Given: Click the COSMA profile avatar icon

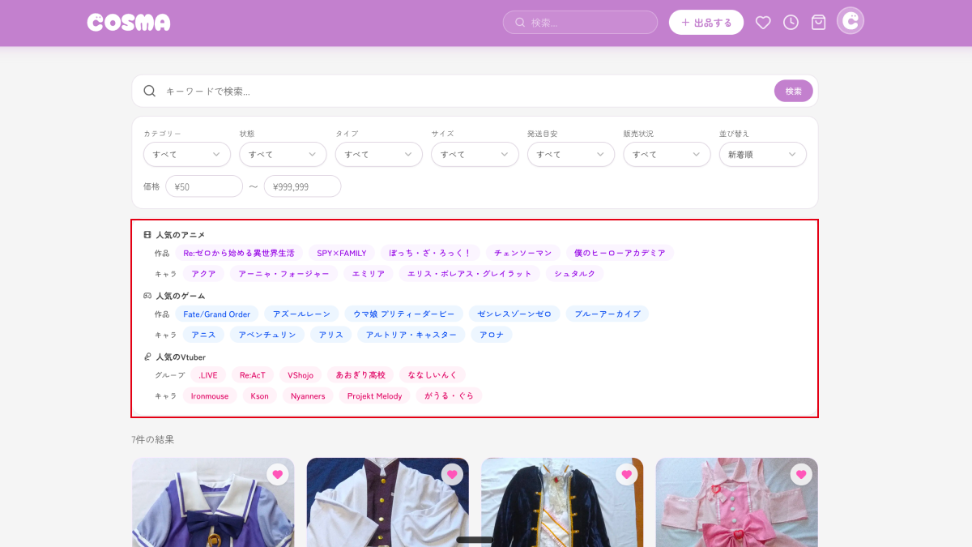Looking at the screenshot, I should pyautogui.click(x=850, y=20).
